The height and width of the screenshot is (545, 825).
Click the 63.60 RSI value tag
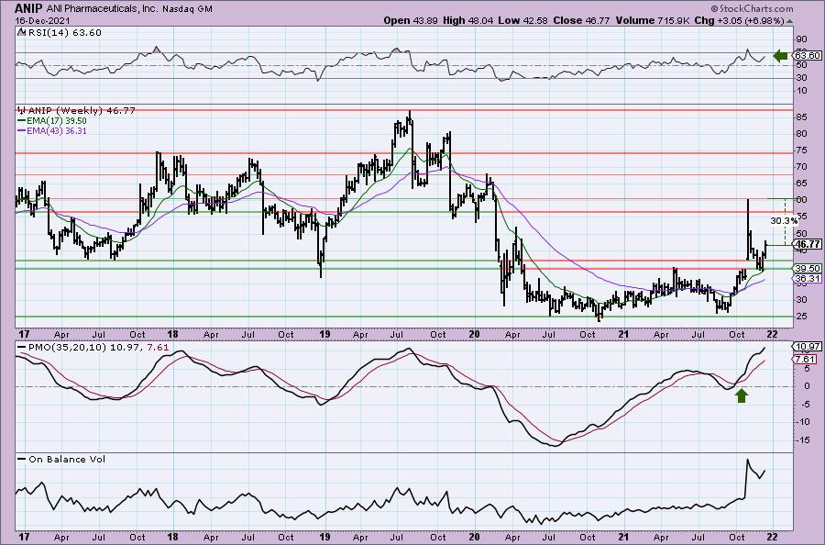pyautogui.click(x=808, y=55)
